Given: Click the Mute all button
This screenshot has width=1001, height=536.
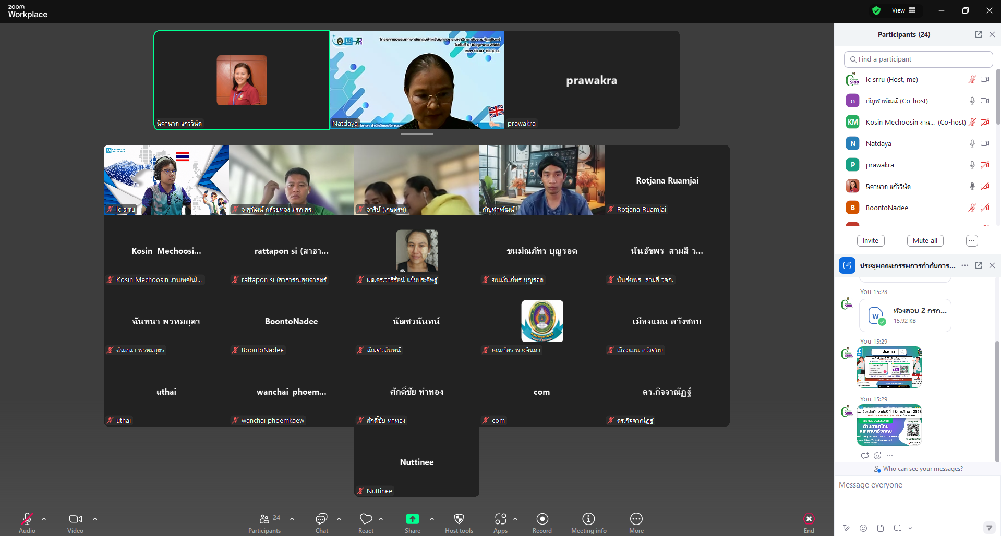Looking at the screenshot, I should [x=925, y=240].
